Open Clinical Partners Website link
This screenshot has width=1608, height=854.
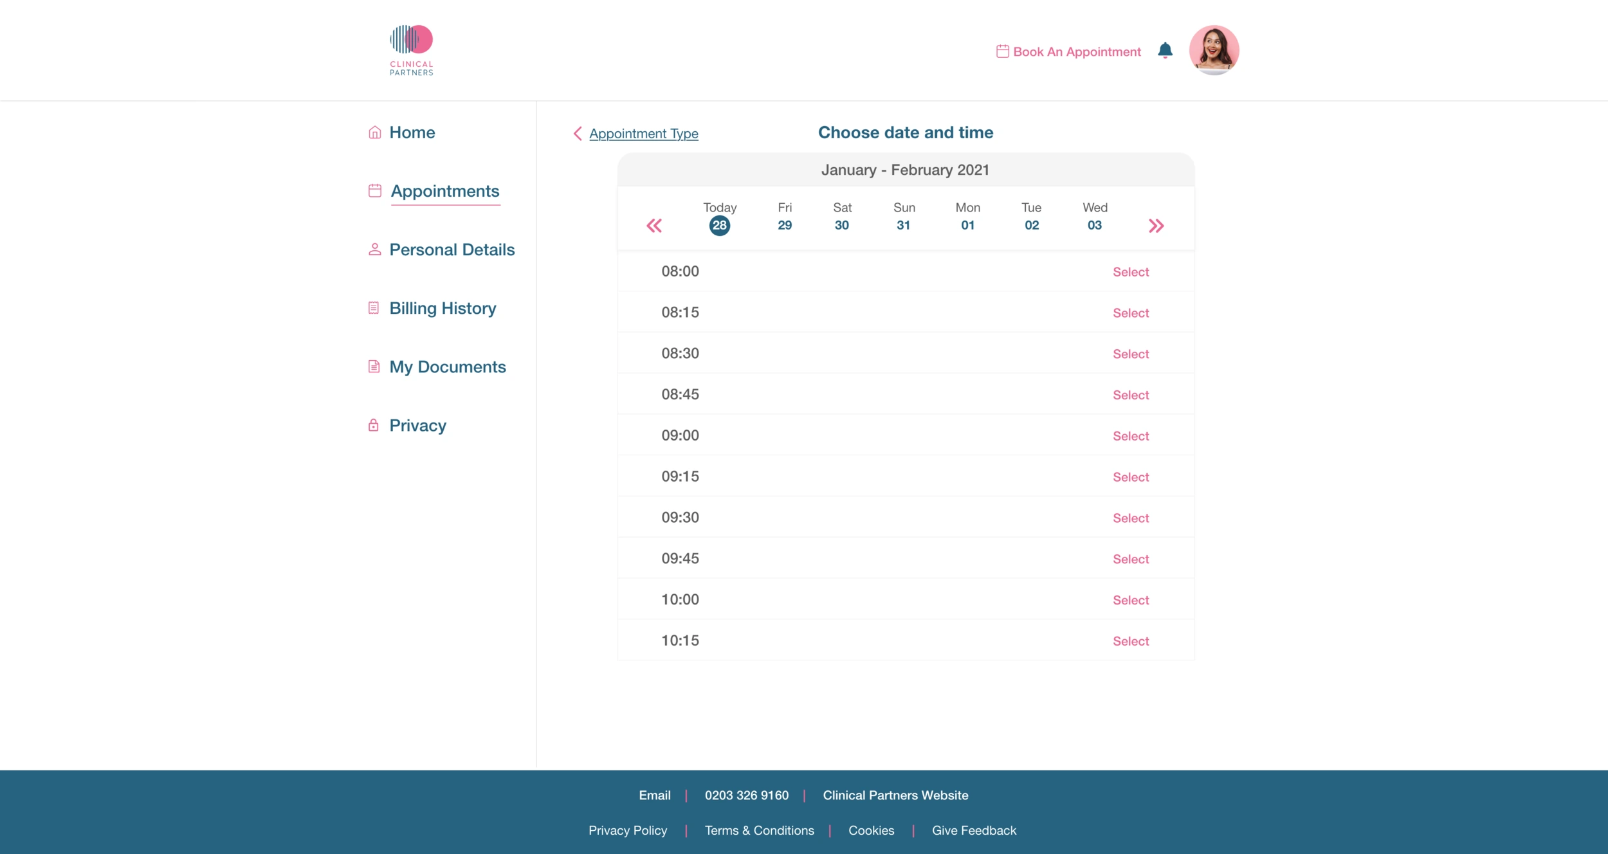(895, 795)
